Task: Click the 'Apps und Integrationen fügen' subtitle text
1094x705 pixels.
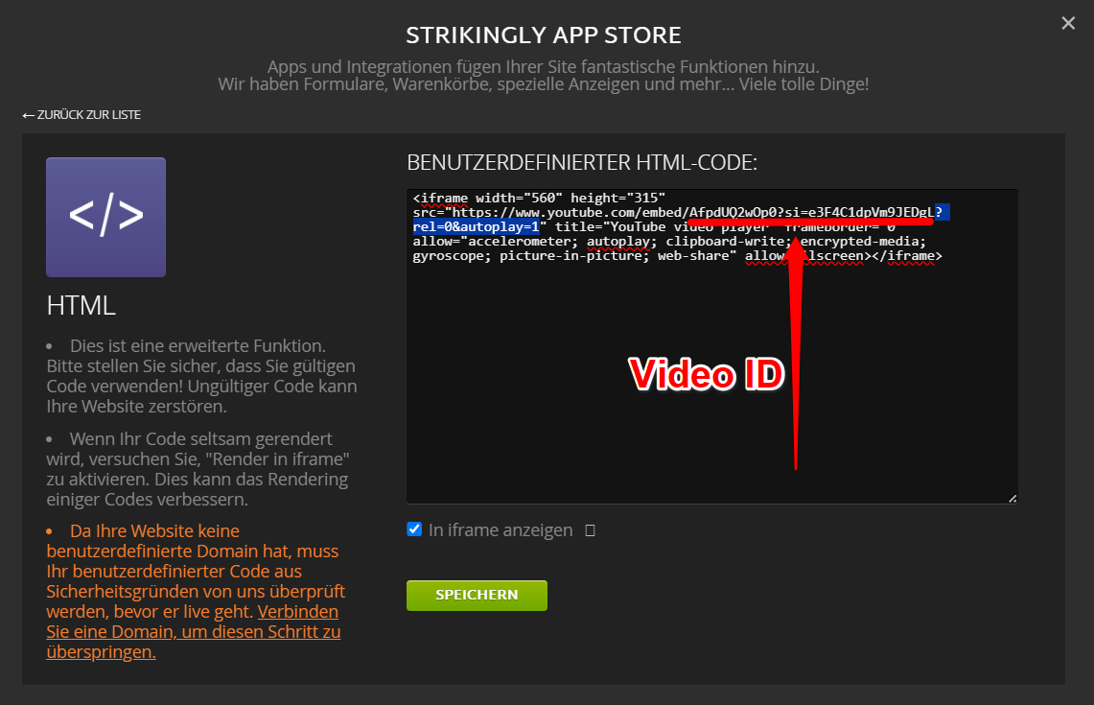Action: [544, 76]
